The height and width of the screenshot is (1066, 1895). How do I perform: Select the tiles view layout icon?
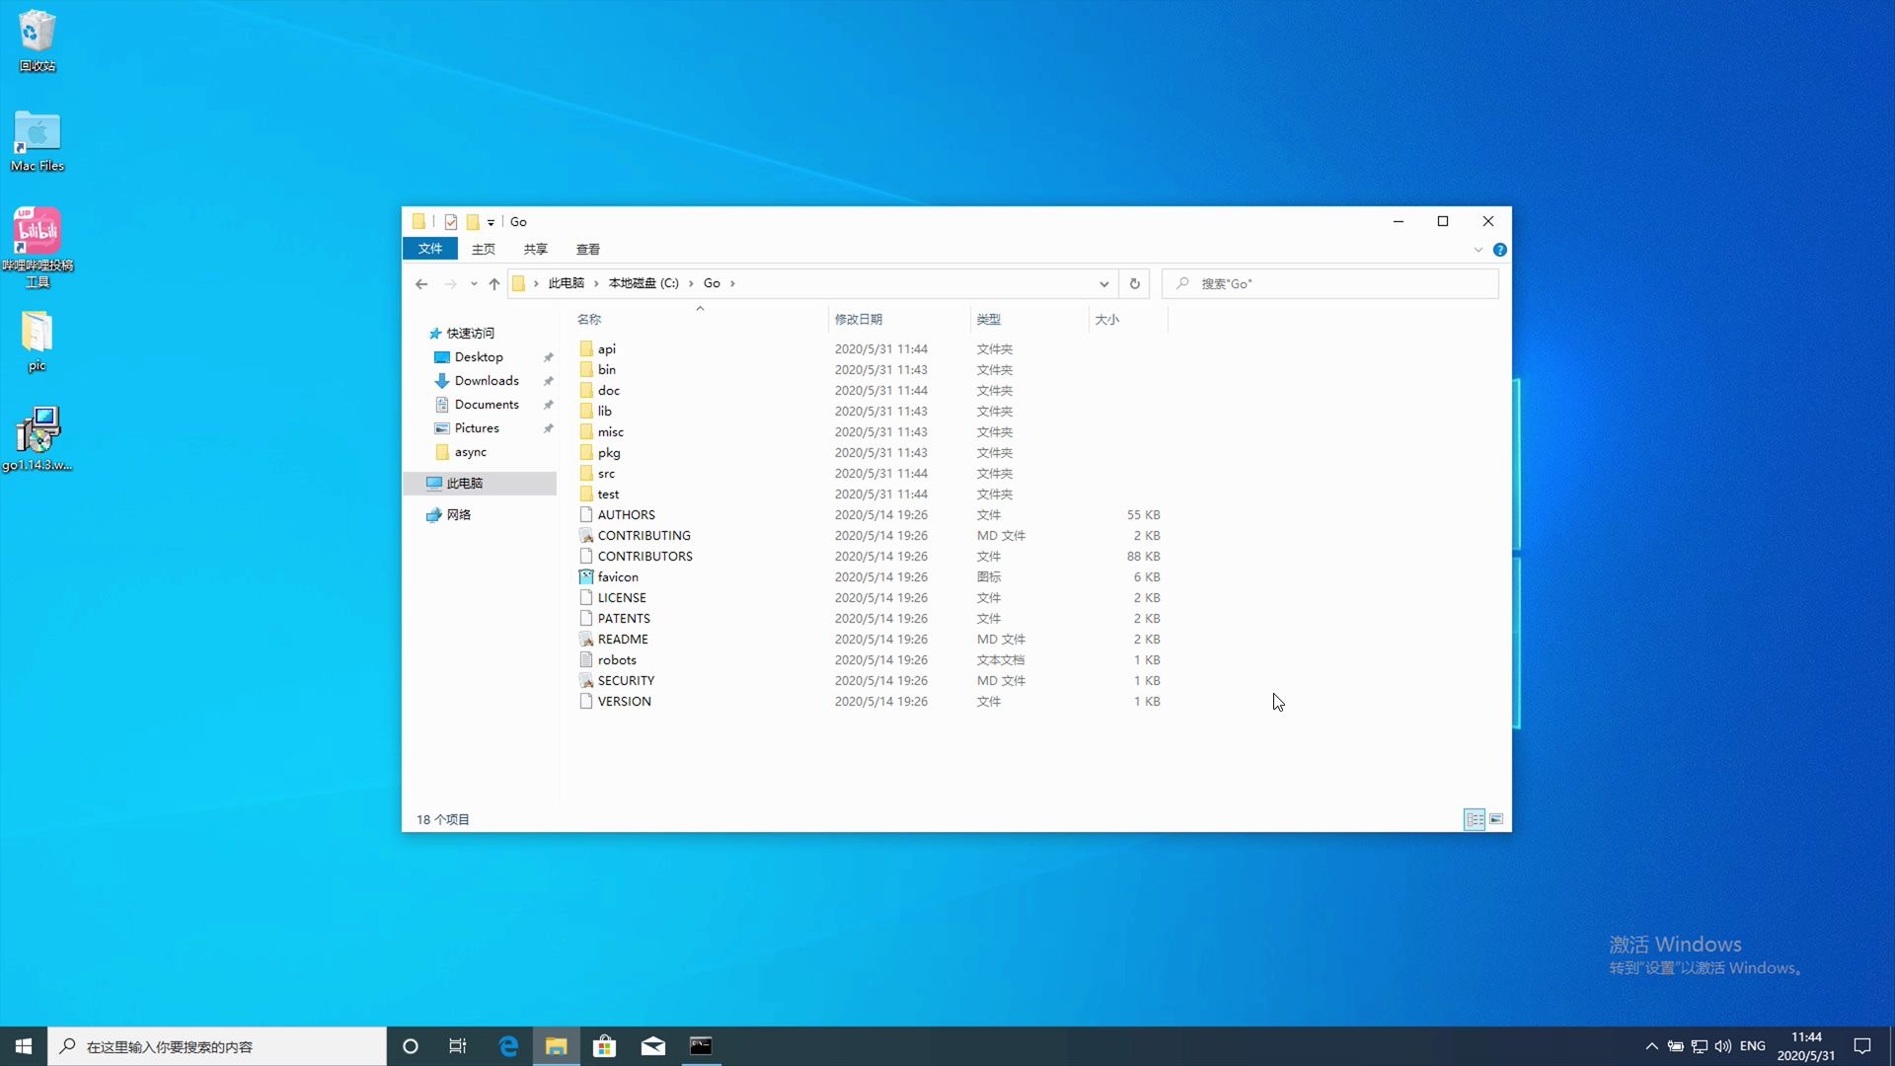pos(1495,818)
